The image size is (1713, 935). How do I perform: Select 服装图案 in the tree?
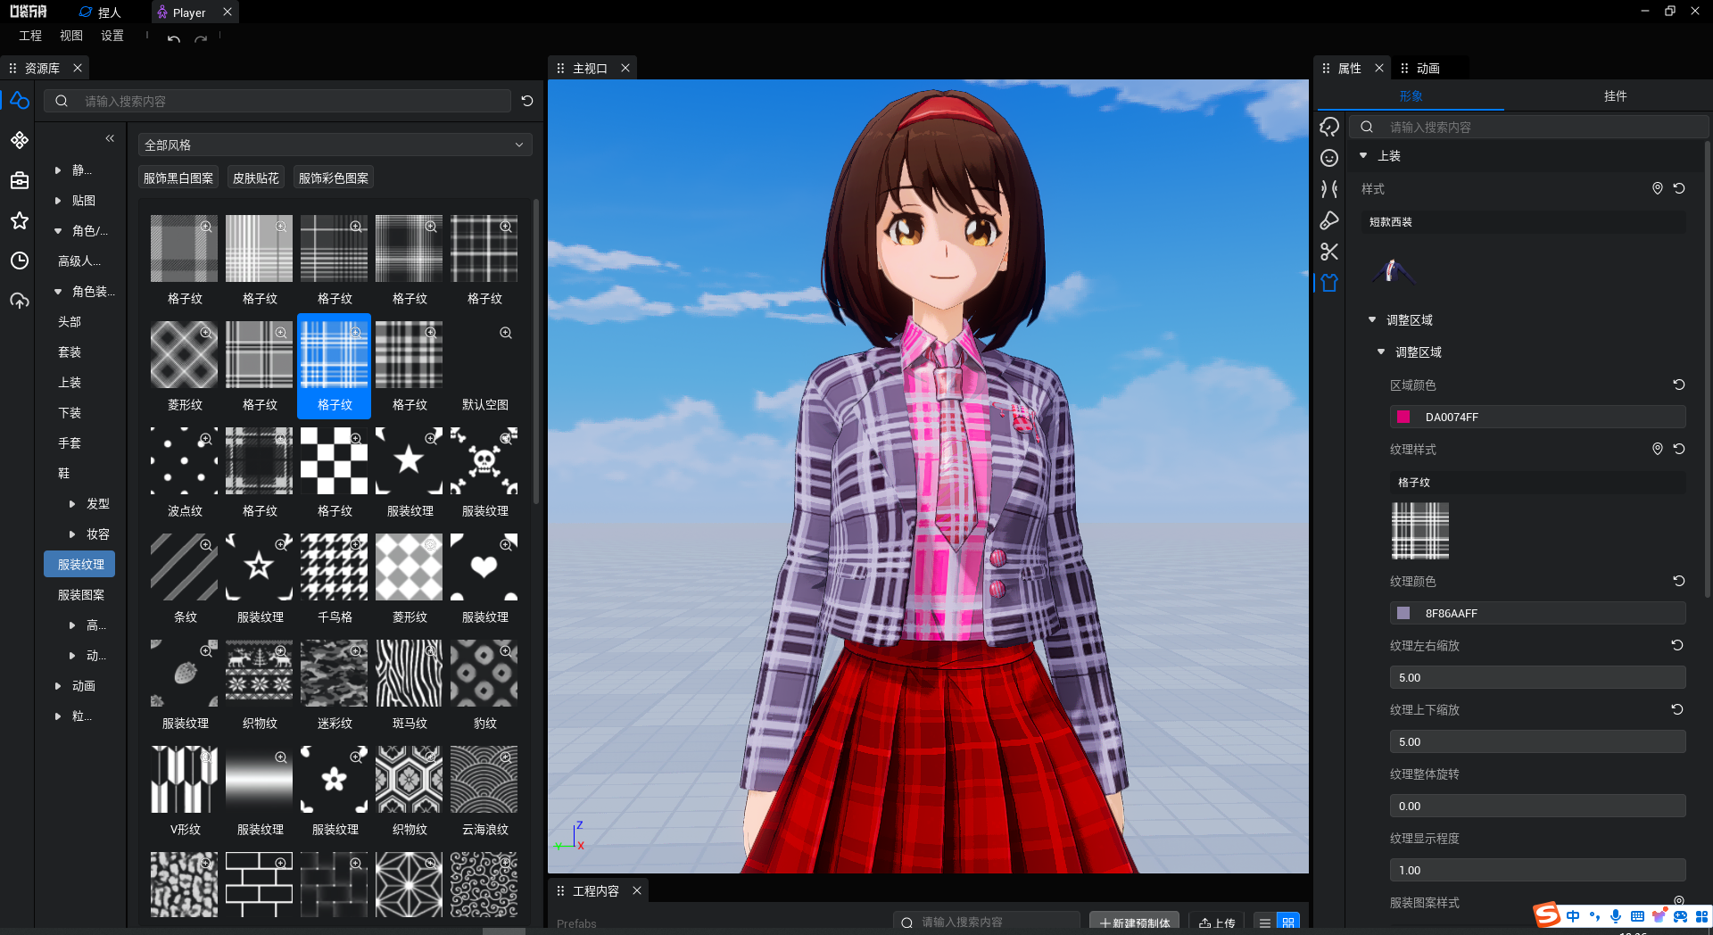[x=80, y=595]
